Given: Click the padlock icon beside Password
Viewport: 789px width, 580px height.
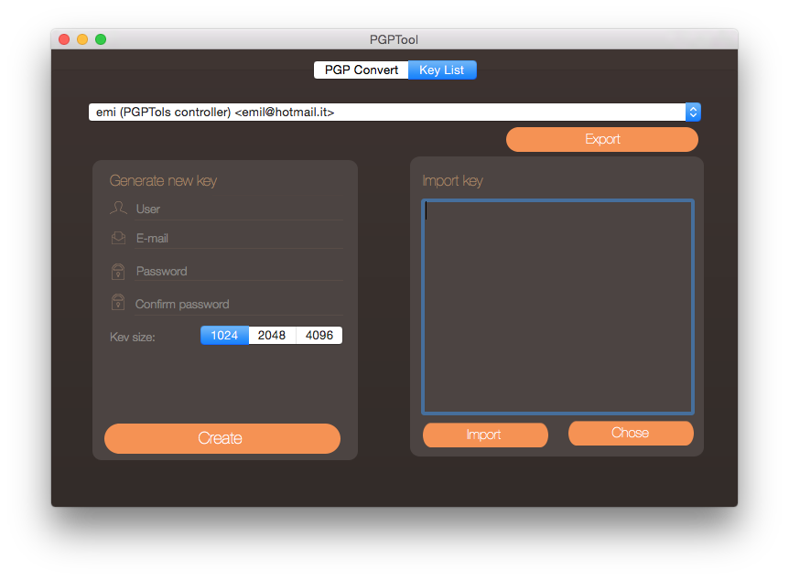Looking at the screenshot, I should click(118, 272).
